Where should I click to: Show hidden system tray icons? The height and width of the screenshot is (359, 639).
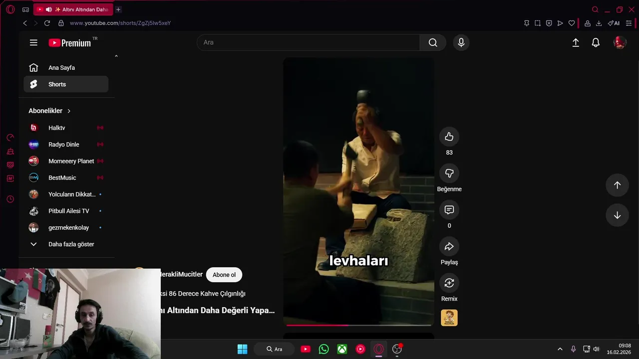pyautogui.click(x=560, y=349)
